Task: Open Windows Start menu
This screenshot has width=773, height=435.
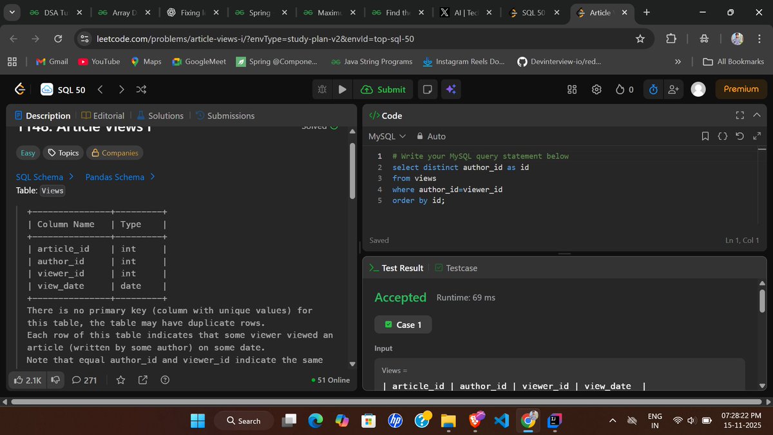Action: (197, 421)
